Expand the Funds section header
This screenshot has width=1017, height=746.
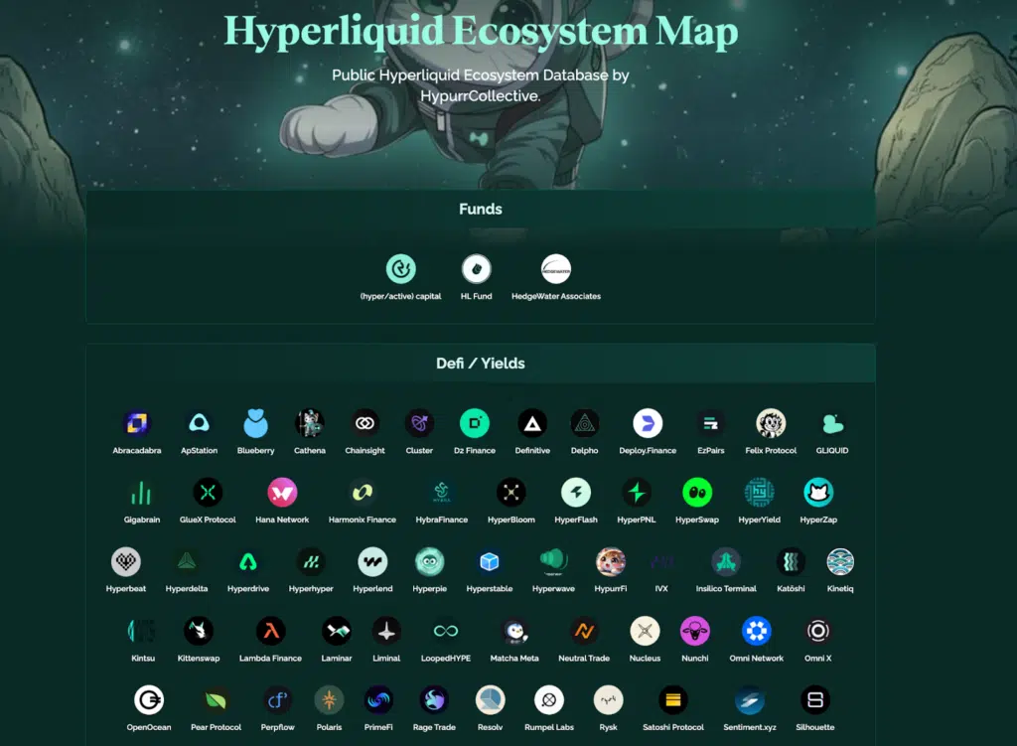click(x=481, y=209)
